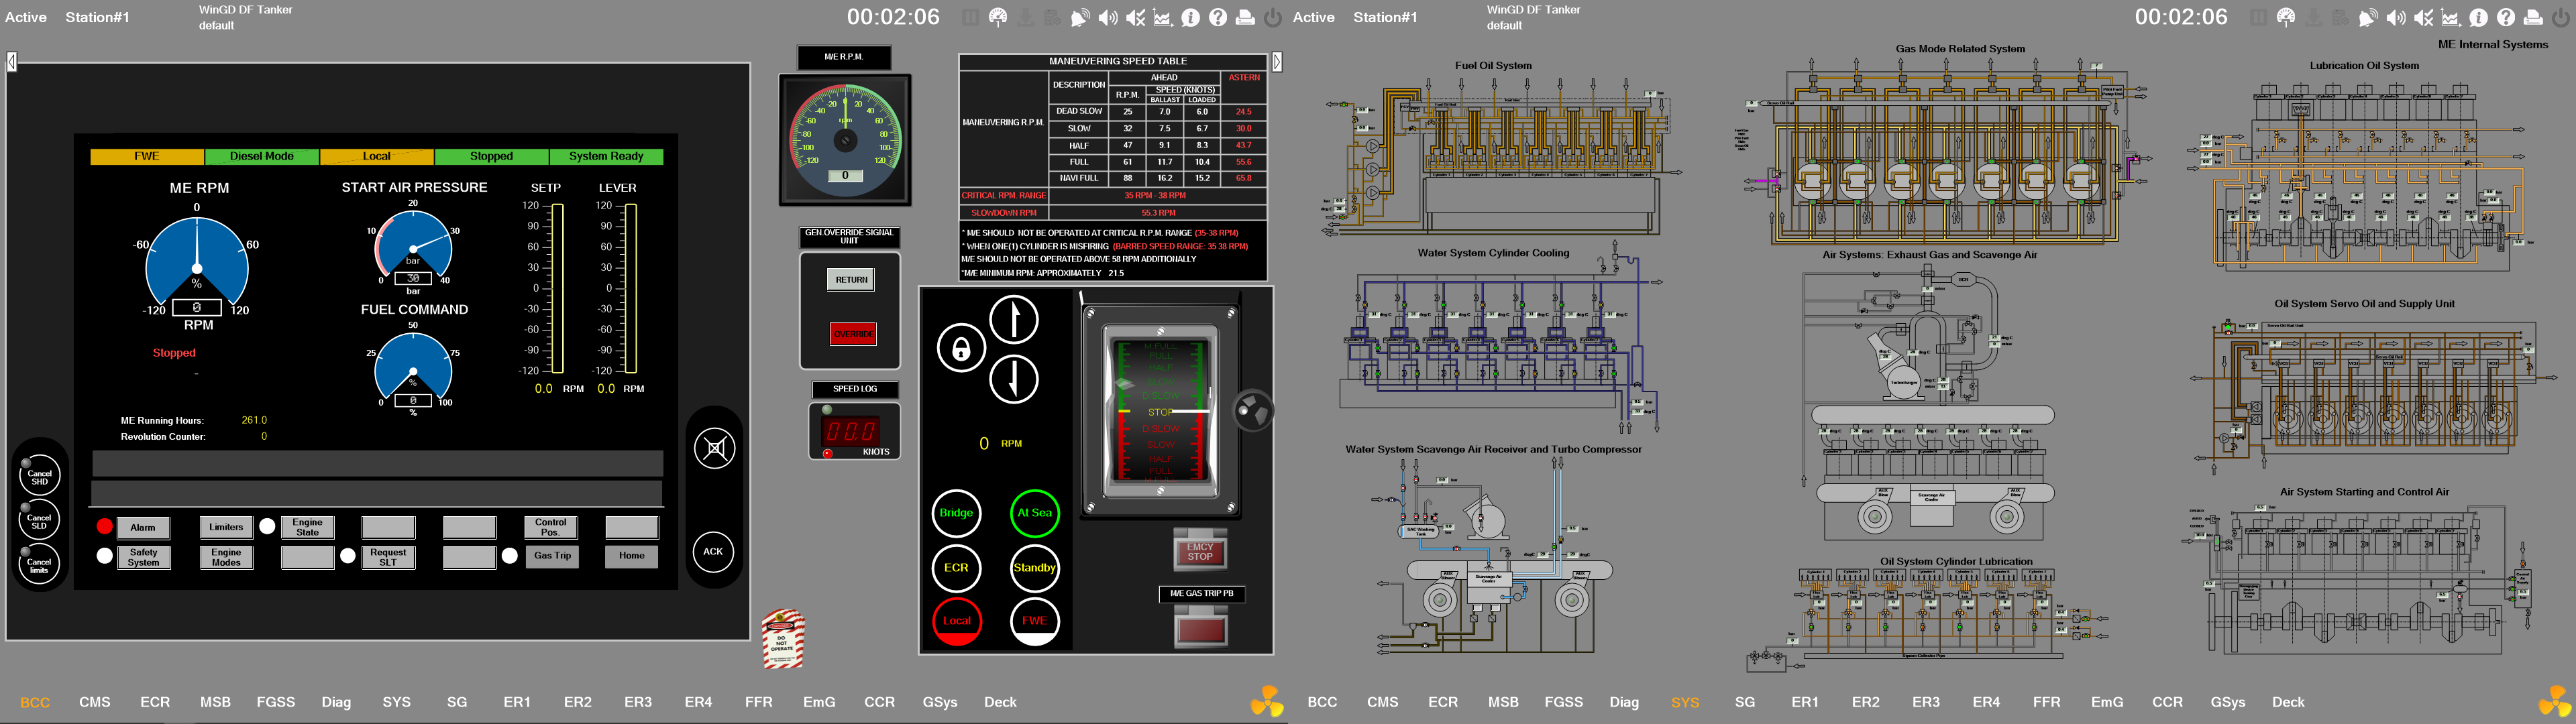This screenshot has width=2576, height=724.
Task: Open the ER1 tab in right station
Action: [1805, 702]
